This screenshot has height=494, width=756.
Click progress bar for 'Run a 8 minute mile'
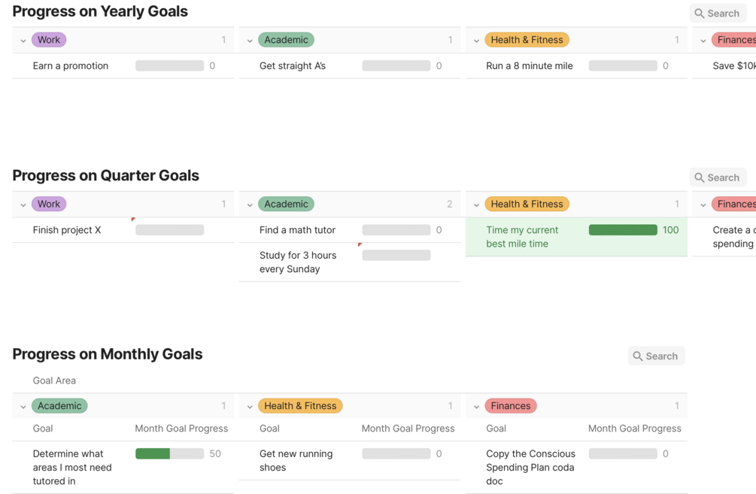(623, 66)
